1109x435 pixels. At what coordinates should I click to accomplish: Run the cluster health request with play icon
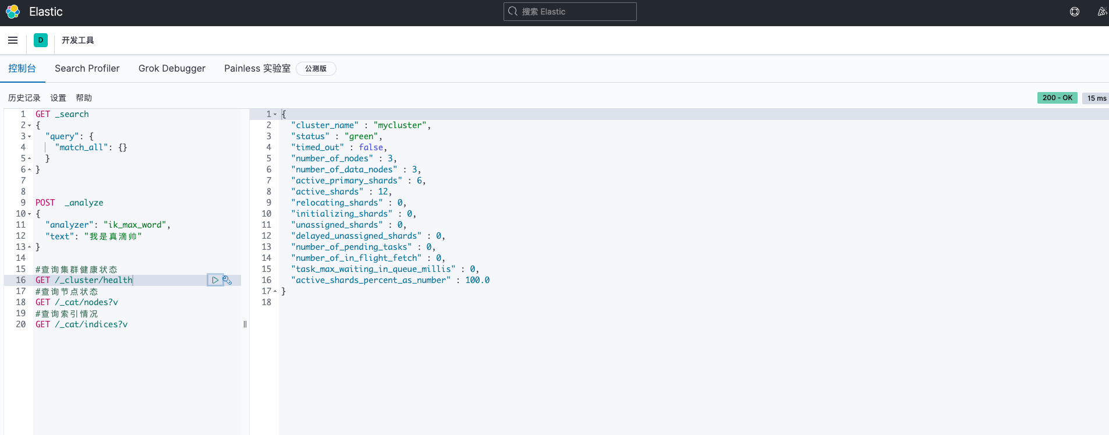[x=215, y=280]
